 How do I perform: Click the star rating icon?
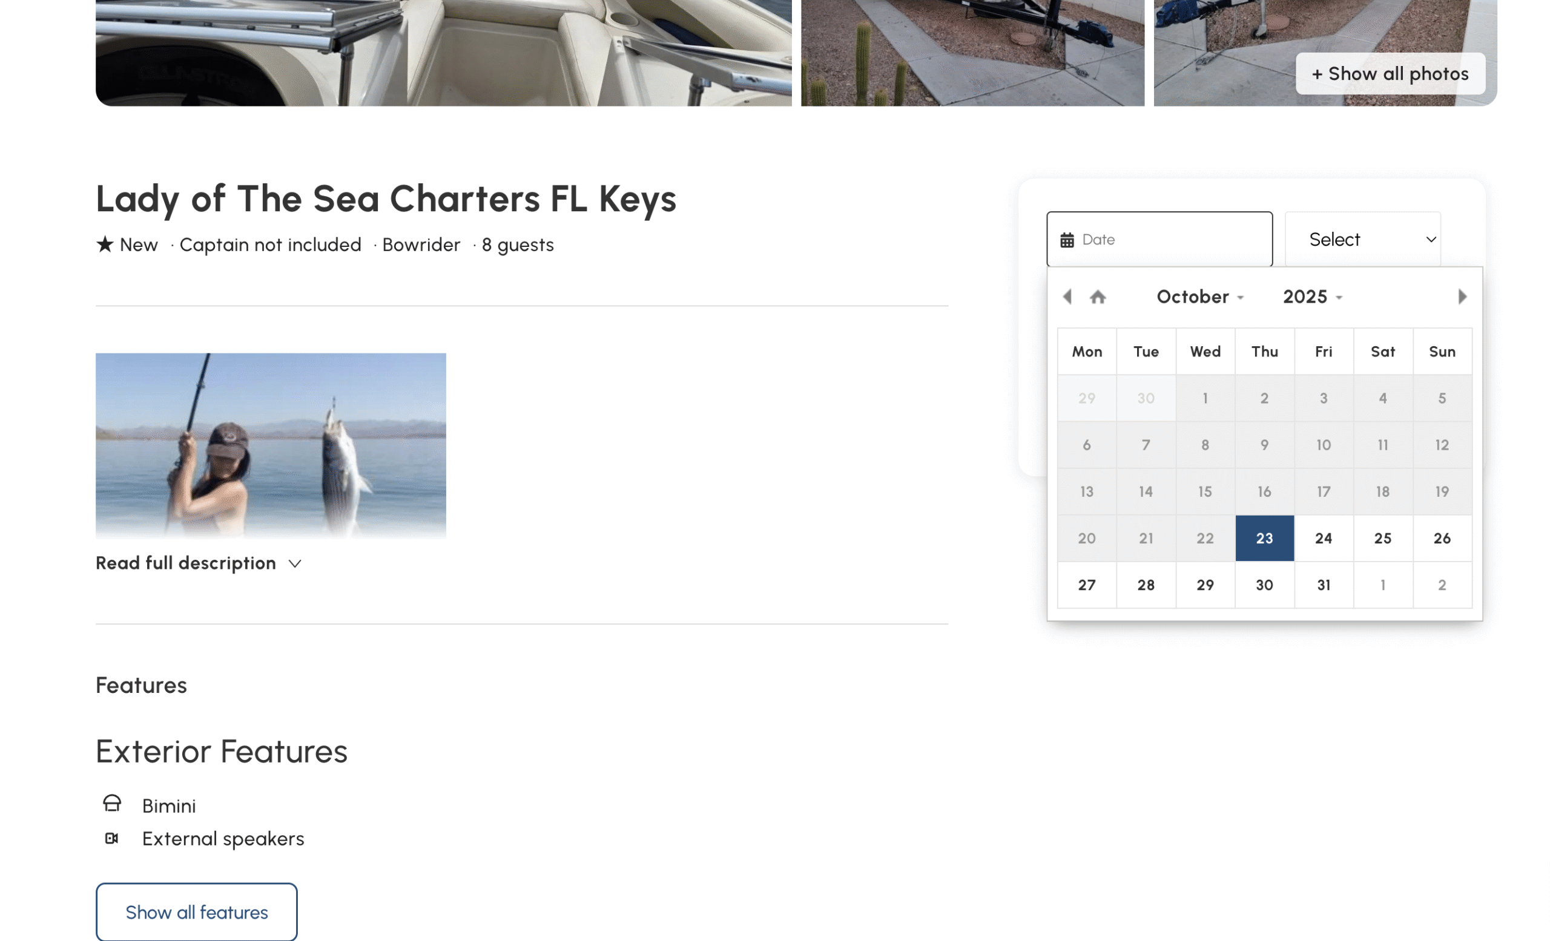click(x=105, y=244)
